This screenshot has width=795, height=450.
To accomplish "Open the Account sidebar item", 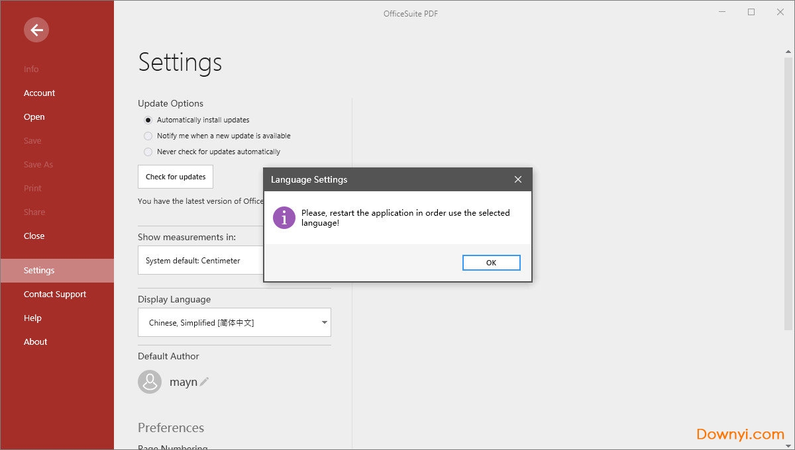I will point(40,93).
